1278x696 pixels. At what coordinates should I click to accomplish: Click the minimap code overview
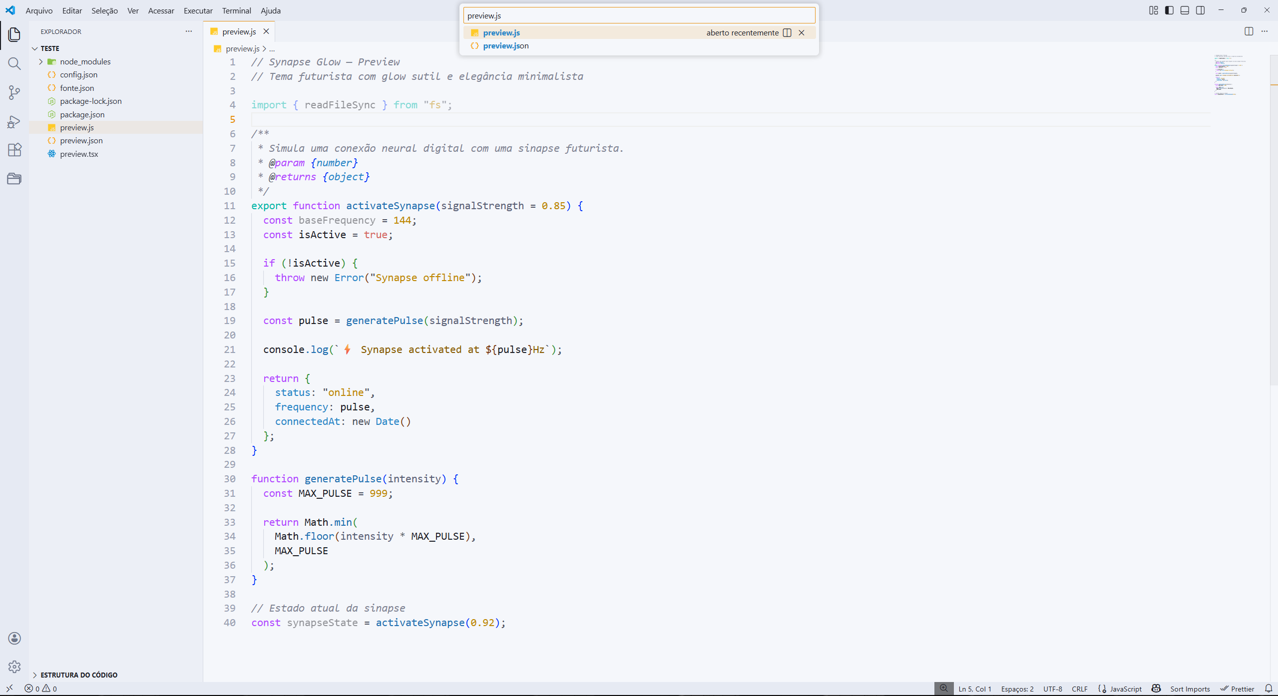coord(1229,75)
